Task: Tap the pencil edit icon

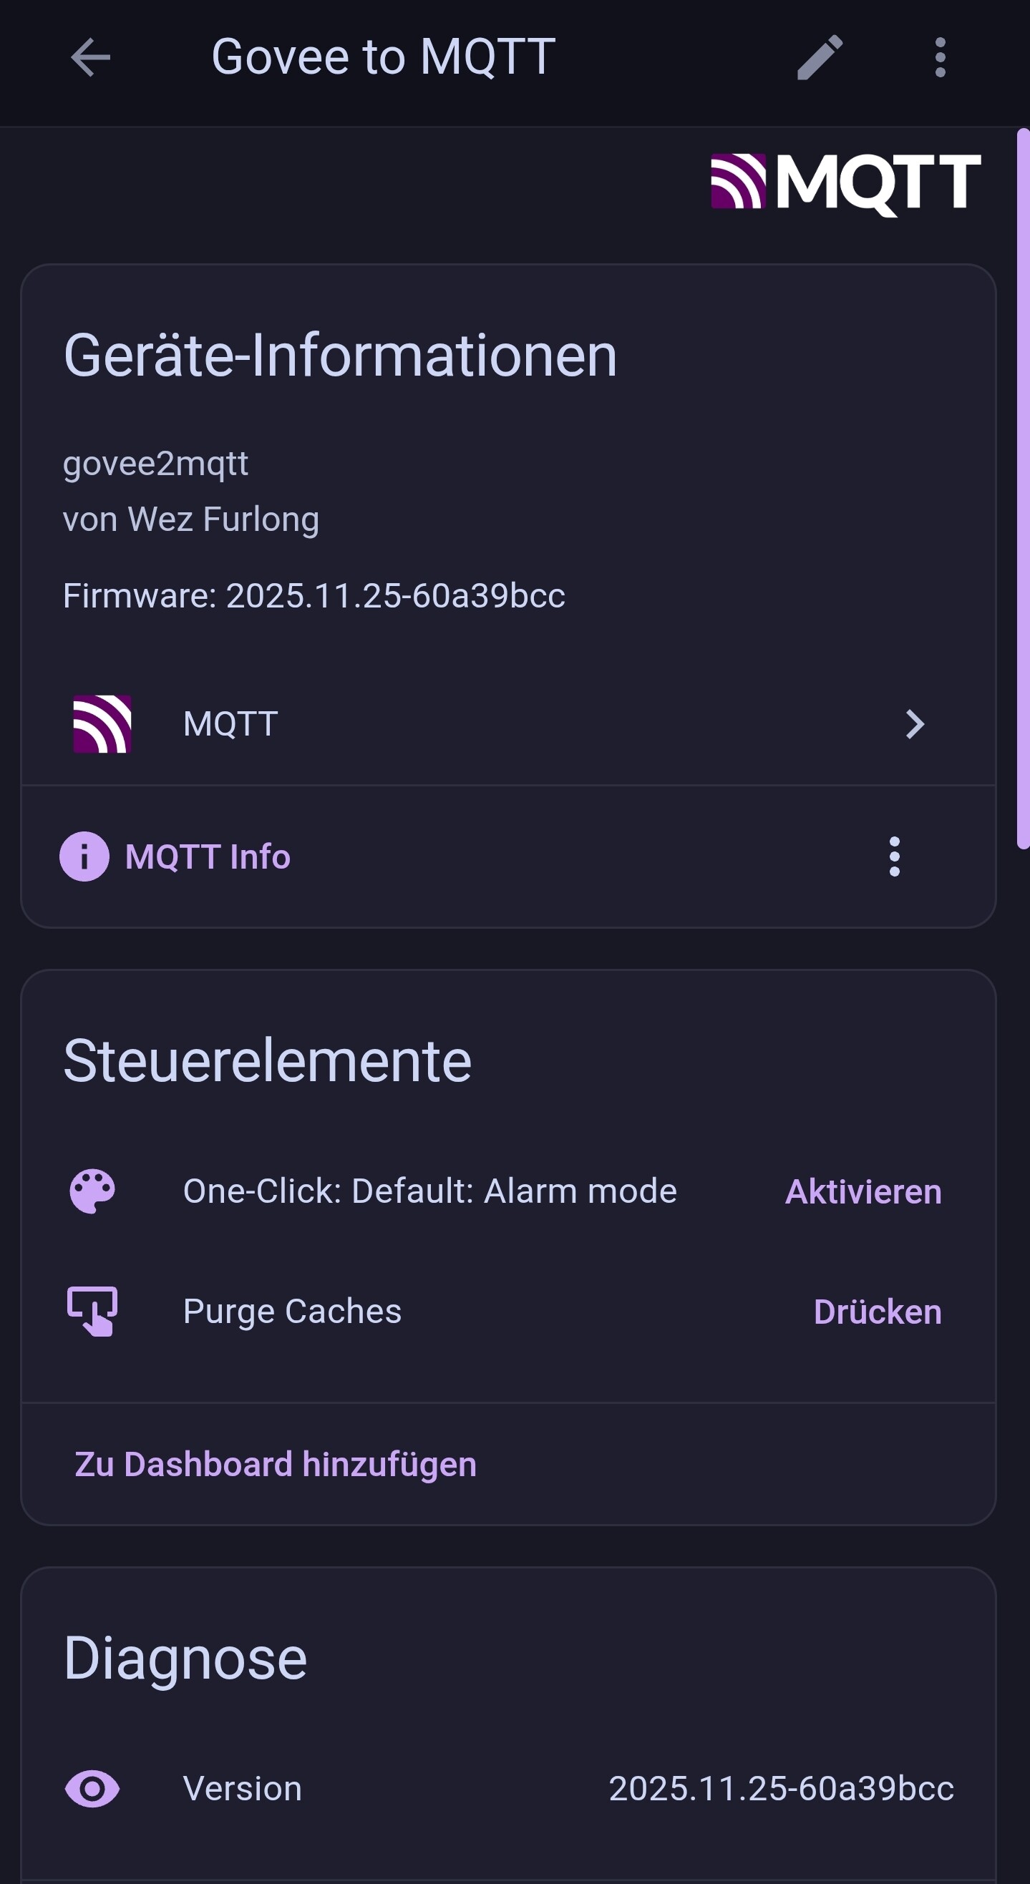Action: (820, 57)
